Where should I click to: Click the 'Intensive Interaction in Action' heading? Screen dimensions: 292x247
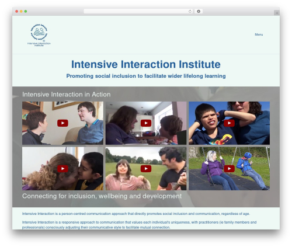click(67, 95)
